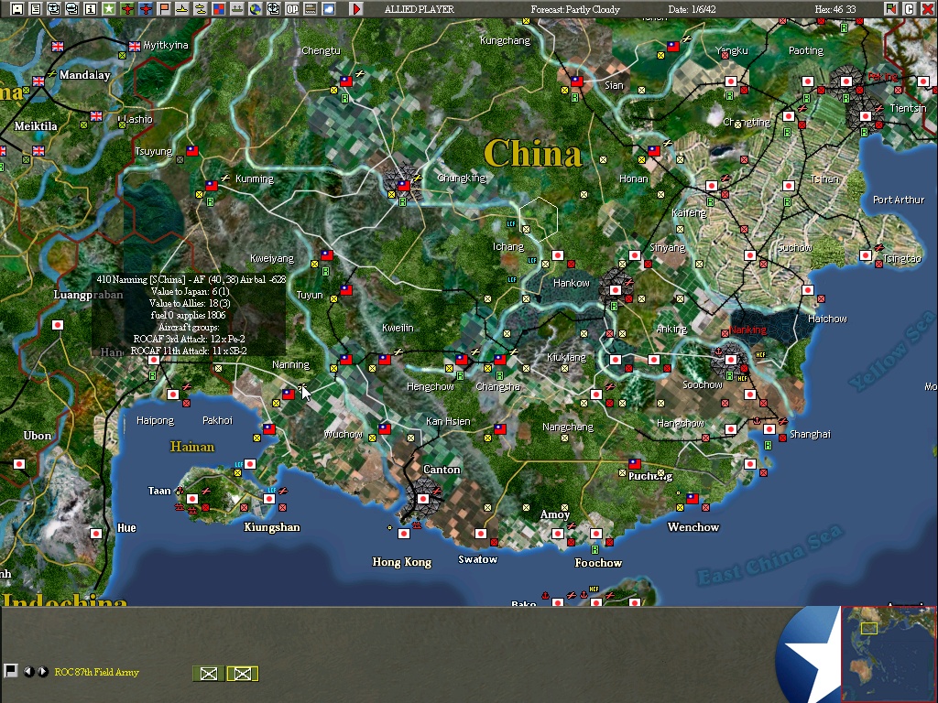
Task: Click the Nanning Chinese flag base marker
Action: pyautogui.click(x=289, y=394)
